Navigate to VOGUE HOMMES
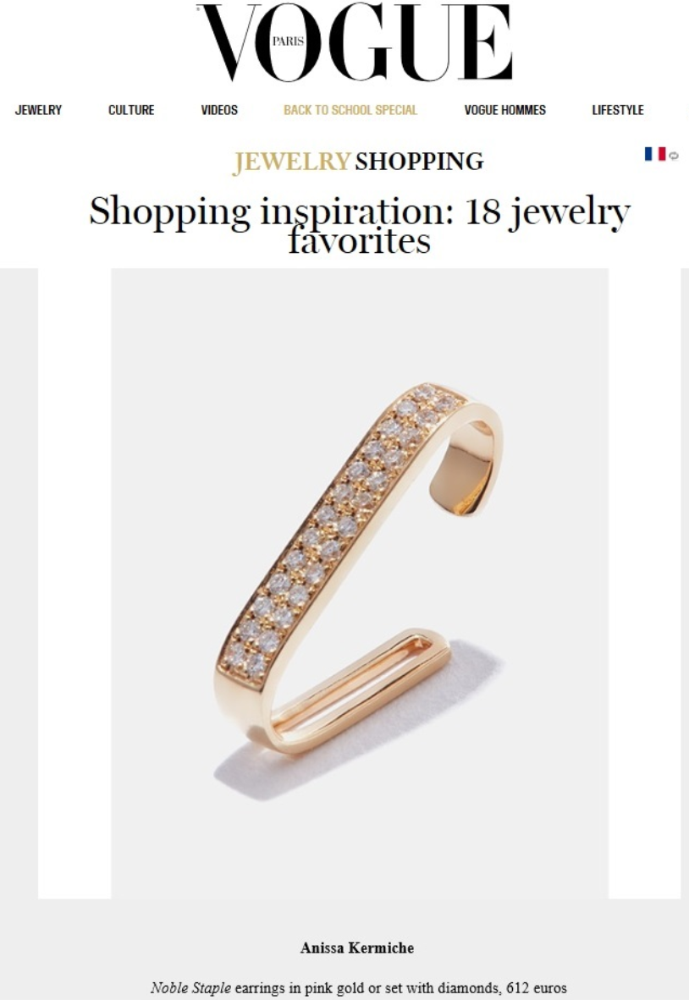689x1000 pixels. click(504, 110)
